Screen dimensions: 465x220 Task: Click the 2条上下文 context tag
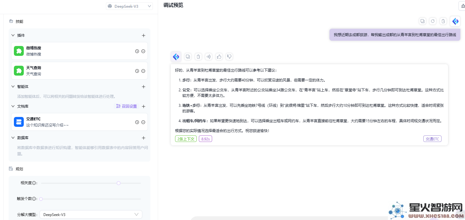(x=186, y=139)
